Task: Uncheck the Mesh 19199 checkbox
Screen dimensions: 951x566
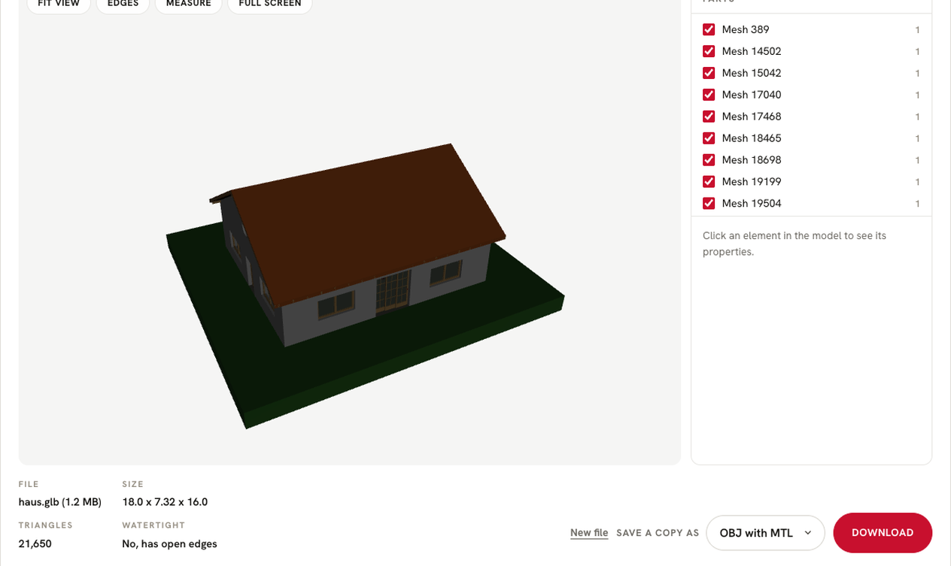Action: click(709, 182)
